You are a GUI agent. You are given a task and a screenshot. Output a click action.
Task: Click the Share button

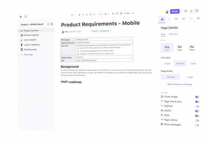175,12
